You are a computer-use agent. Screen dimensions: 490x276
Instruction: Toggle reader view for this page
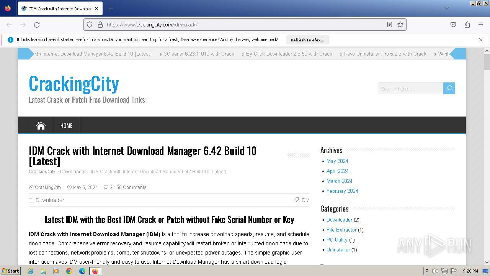tap(390, 25)
